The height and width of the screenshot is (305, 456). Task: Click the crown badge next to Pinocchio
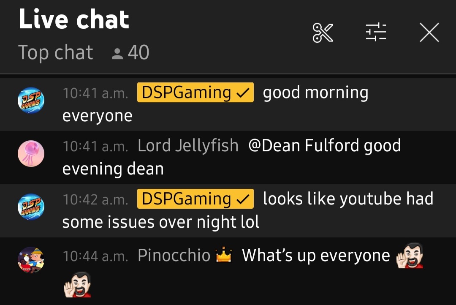224,255
